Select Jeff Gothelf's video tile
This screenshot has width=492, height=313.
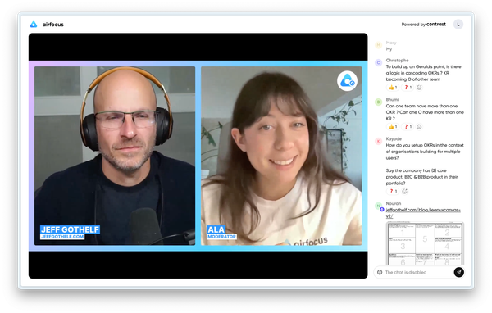point(115,156)
